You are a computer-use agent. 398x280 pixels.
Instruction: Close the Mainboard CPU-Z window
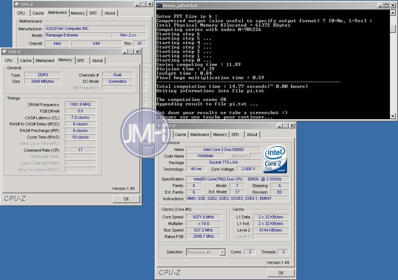[x=150, y=4]
